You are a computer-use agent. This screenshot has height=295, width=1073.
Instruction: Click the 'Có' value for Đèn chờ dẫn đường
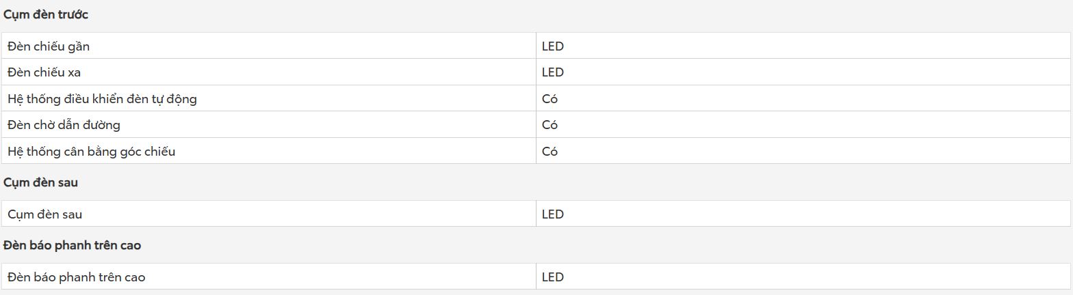click(550, 125)
